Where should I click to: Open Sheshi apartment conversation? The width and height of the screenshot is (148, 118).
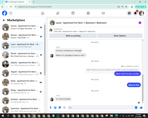[22, 55]
